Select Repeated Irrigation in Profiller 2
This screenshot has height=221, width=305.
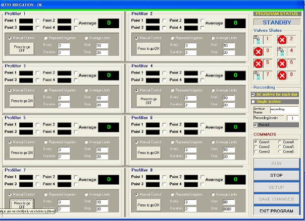click(173, 38)
